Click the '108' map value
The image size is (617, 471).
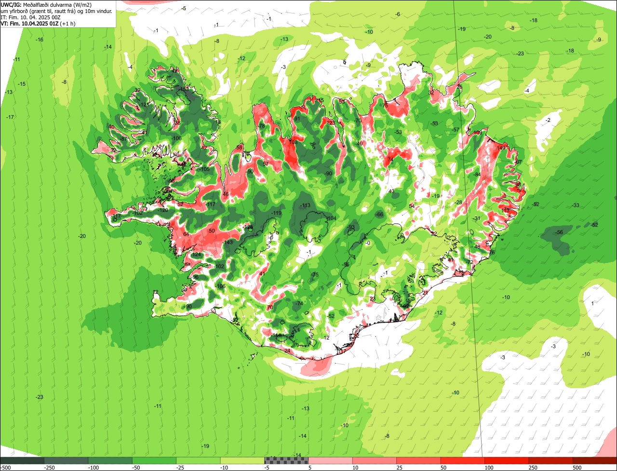293,142
